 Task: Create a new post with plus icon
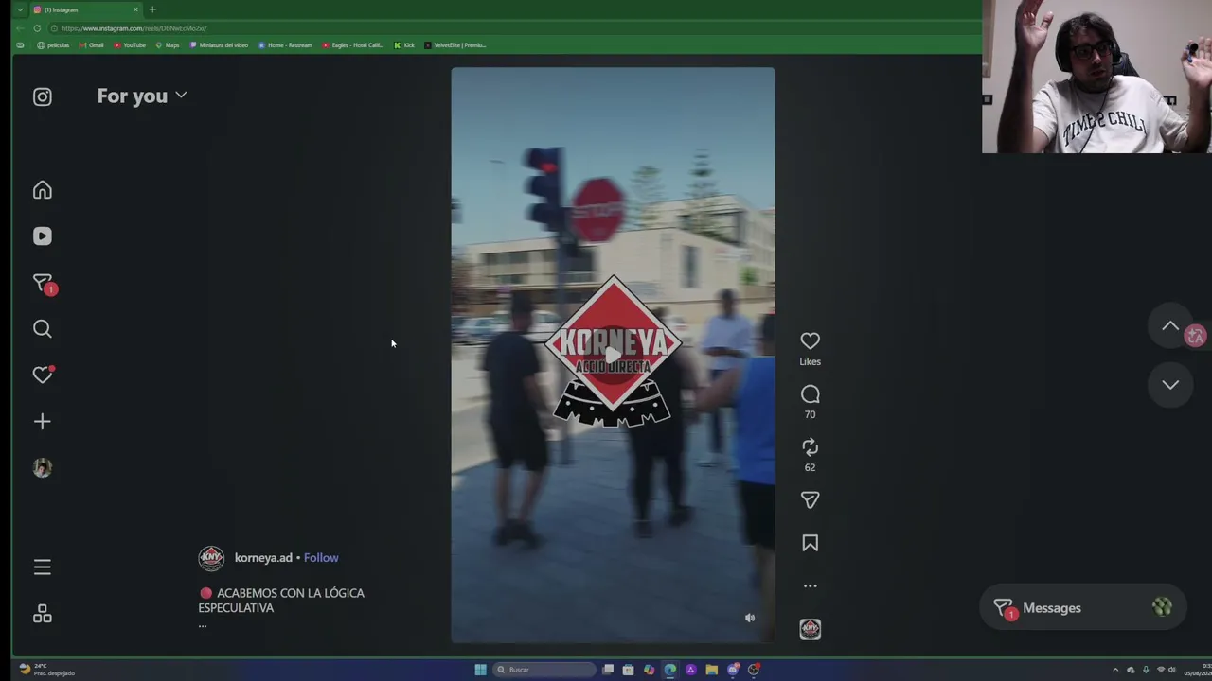coord(43,422)
